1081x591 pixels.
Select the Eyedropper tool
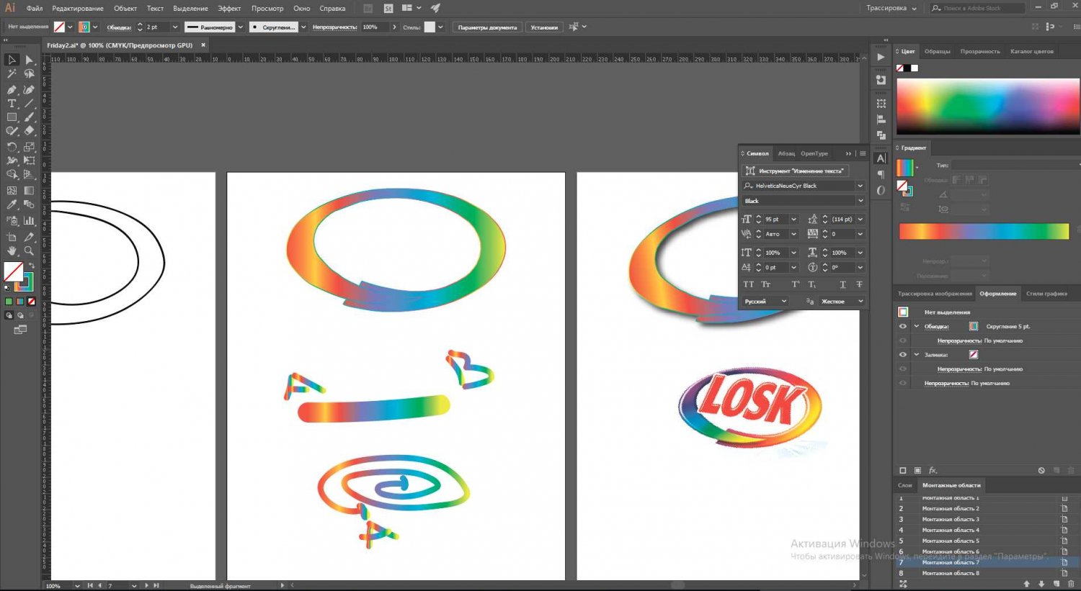(12, 205)
